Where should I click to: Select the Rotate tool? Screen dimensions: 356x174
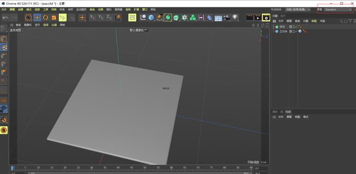pyautogui.click(x=46, y=17)
